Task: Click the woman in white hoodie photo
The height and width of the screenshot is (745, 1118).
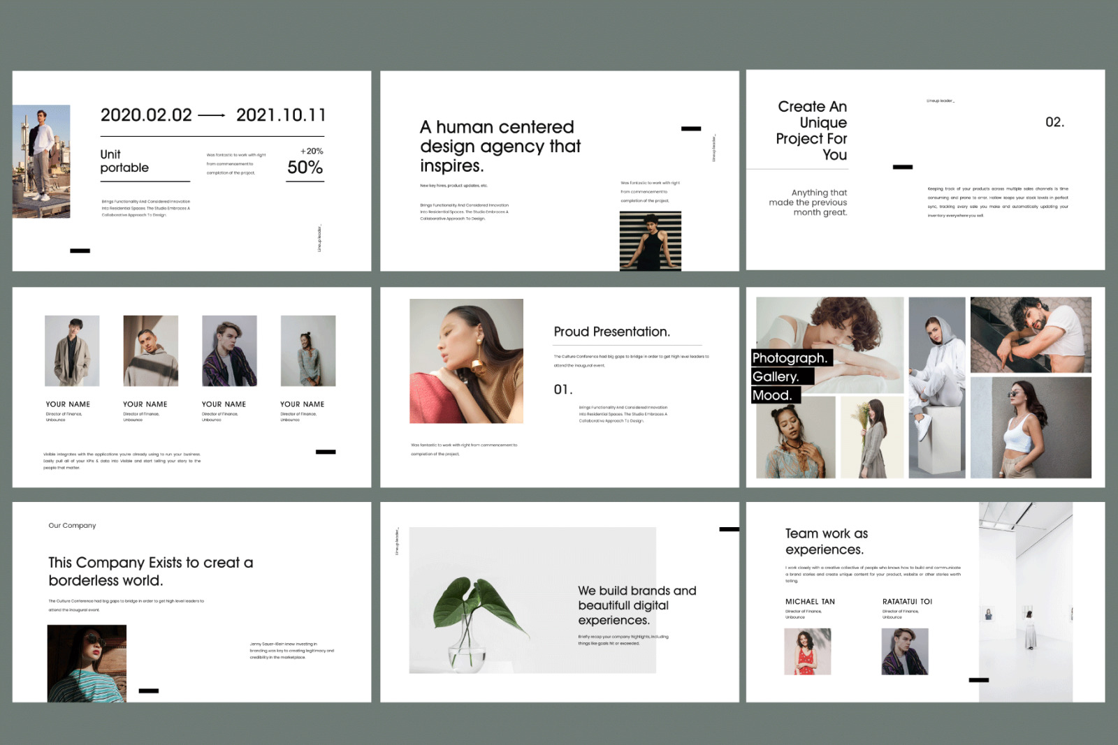Action: pyautogui.click(x=936, y=387)
